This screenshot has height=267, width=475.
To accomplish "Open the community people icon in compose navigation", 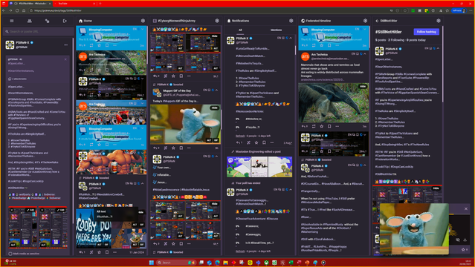I will coord(30,21).
